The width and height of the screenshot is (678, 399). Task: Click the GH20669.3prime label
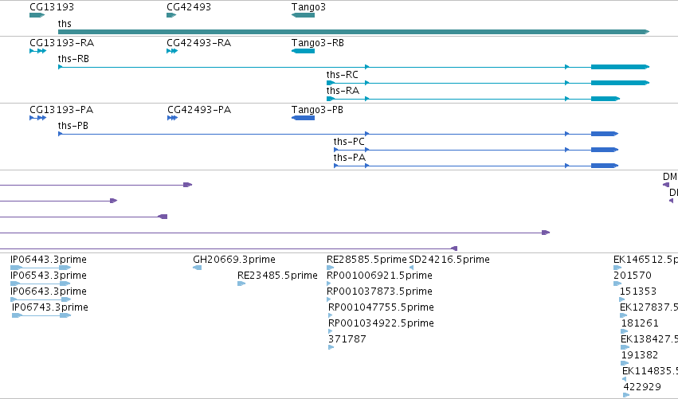(234, 260)
